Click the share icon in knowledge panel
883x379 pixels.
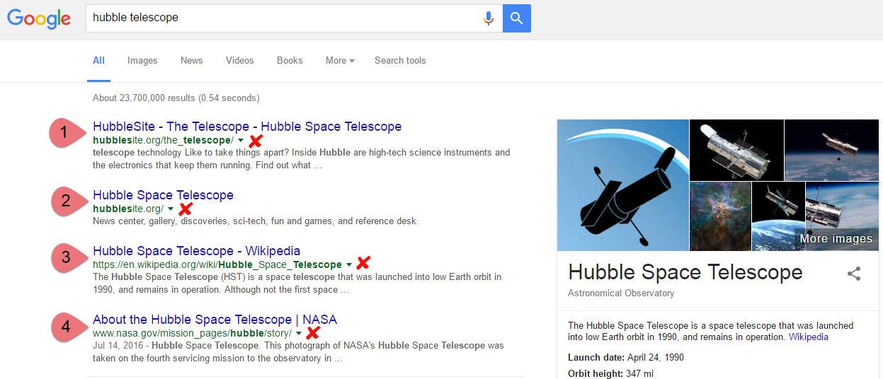point(854,274)
